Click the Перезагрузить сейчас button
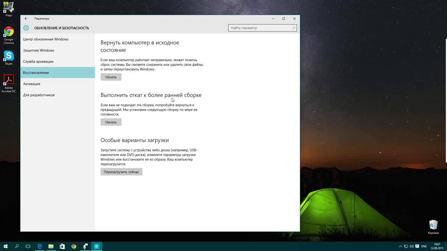The width and height of the screenshot is (447, 251). [122, 172]
